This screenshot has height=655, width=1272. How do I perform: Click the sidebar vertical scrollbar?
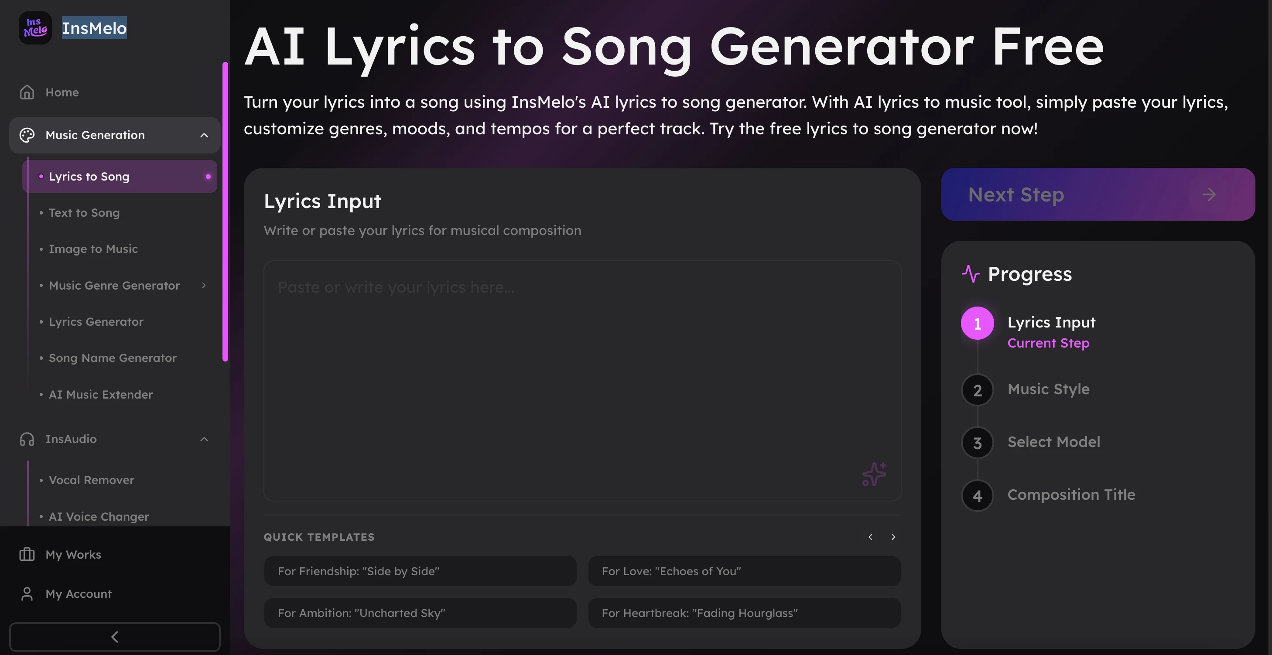coord(225,212)
